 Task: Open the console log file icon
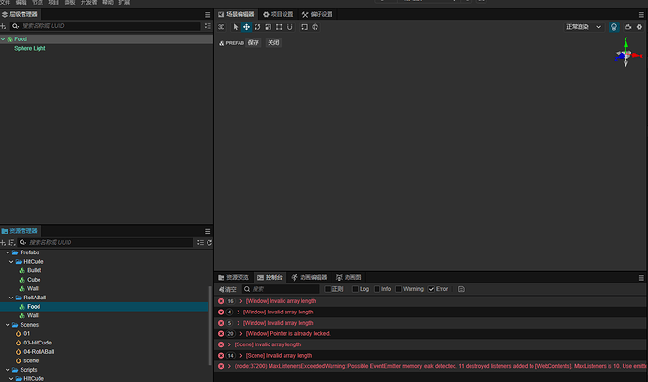461,289
